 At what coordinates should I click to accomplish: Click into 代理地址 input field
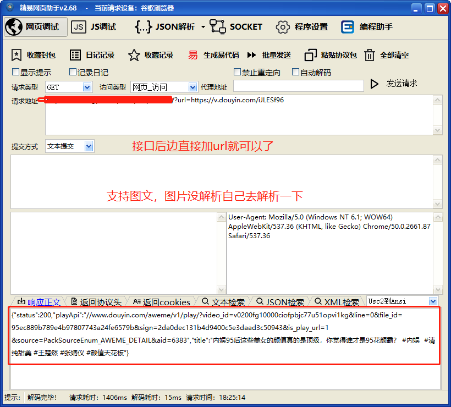[299, 86]
